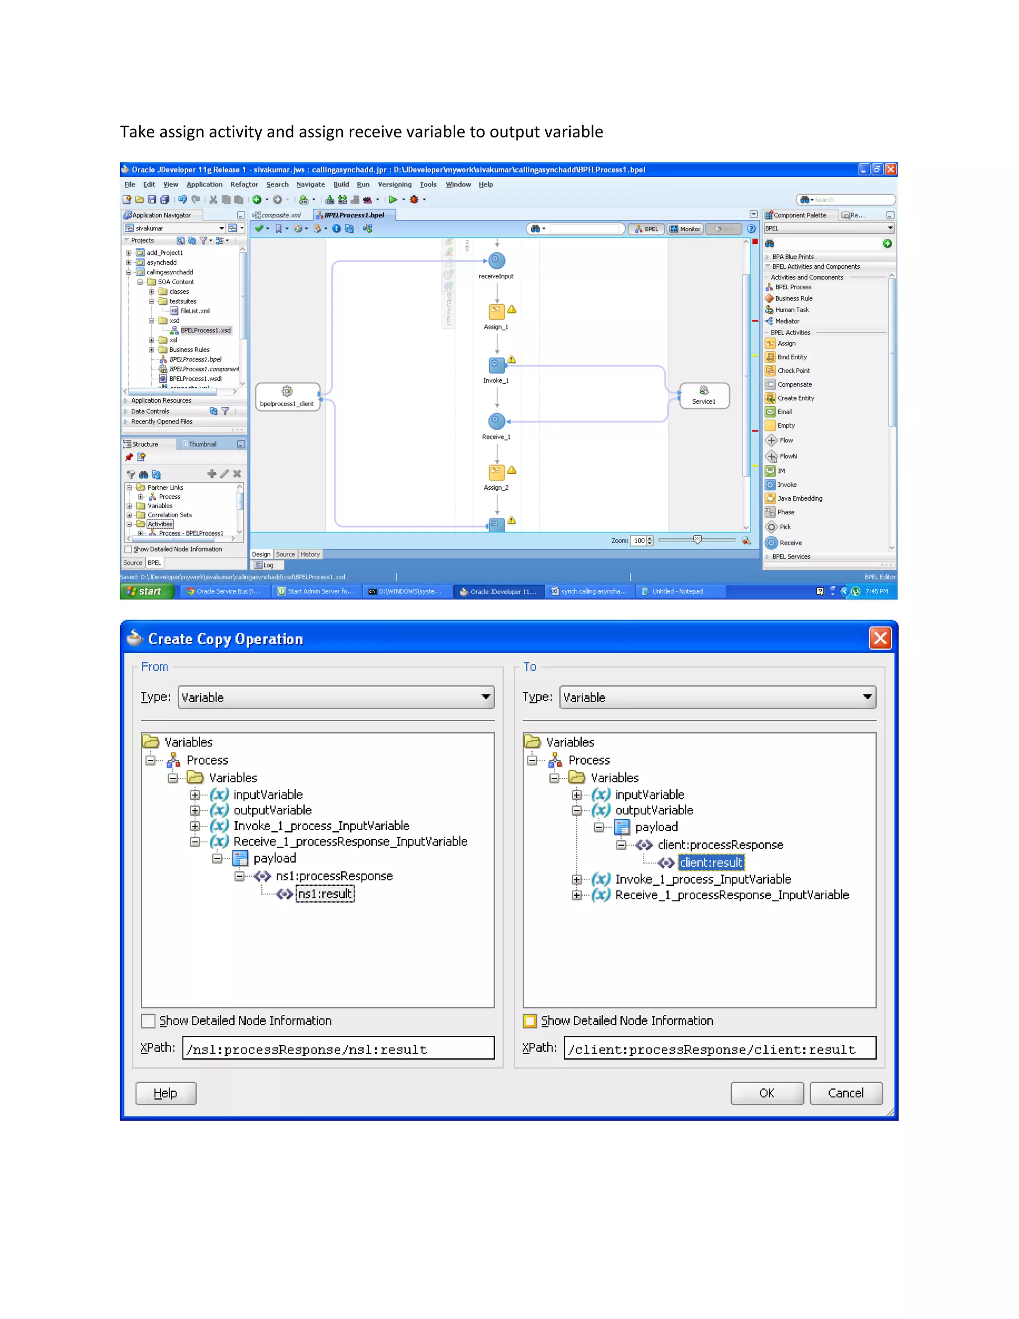1019x1319 pixels.
Task: Select the Receive_1 activity icon
Action: point(496,421)
